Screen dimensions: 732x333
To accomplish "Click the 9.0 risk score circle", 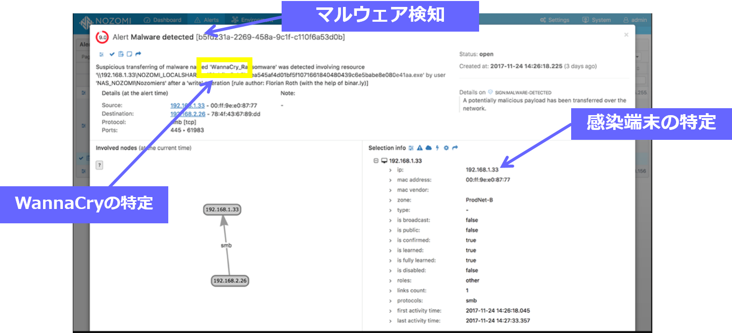I will [102, 37].
